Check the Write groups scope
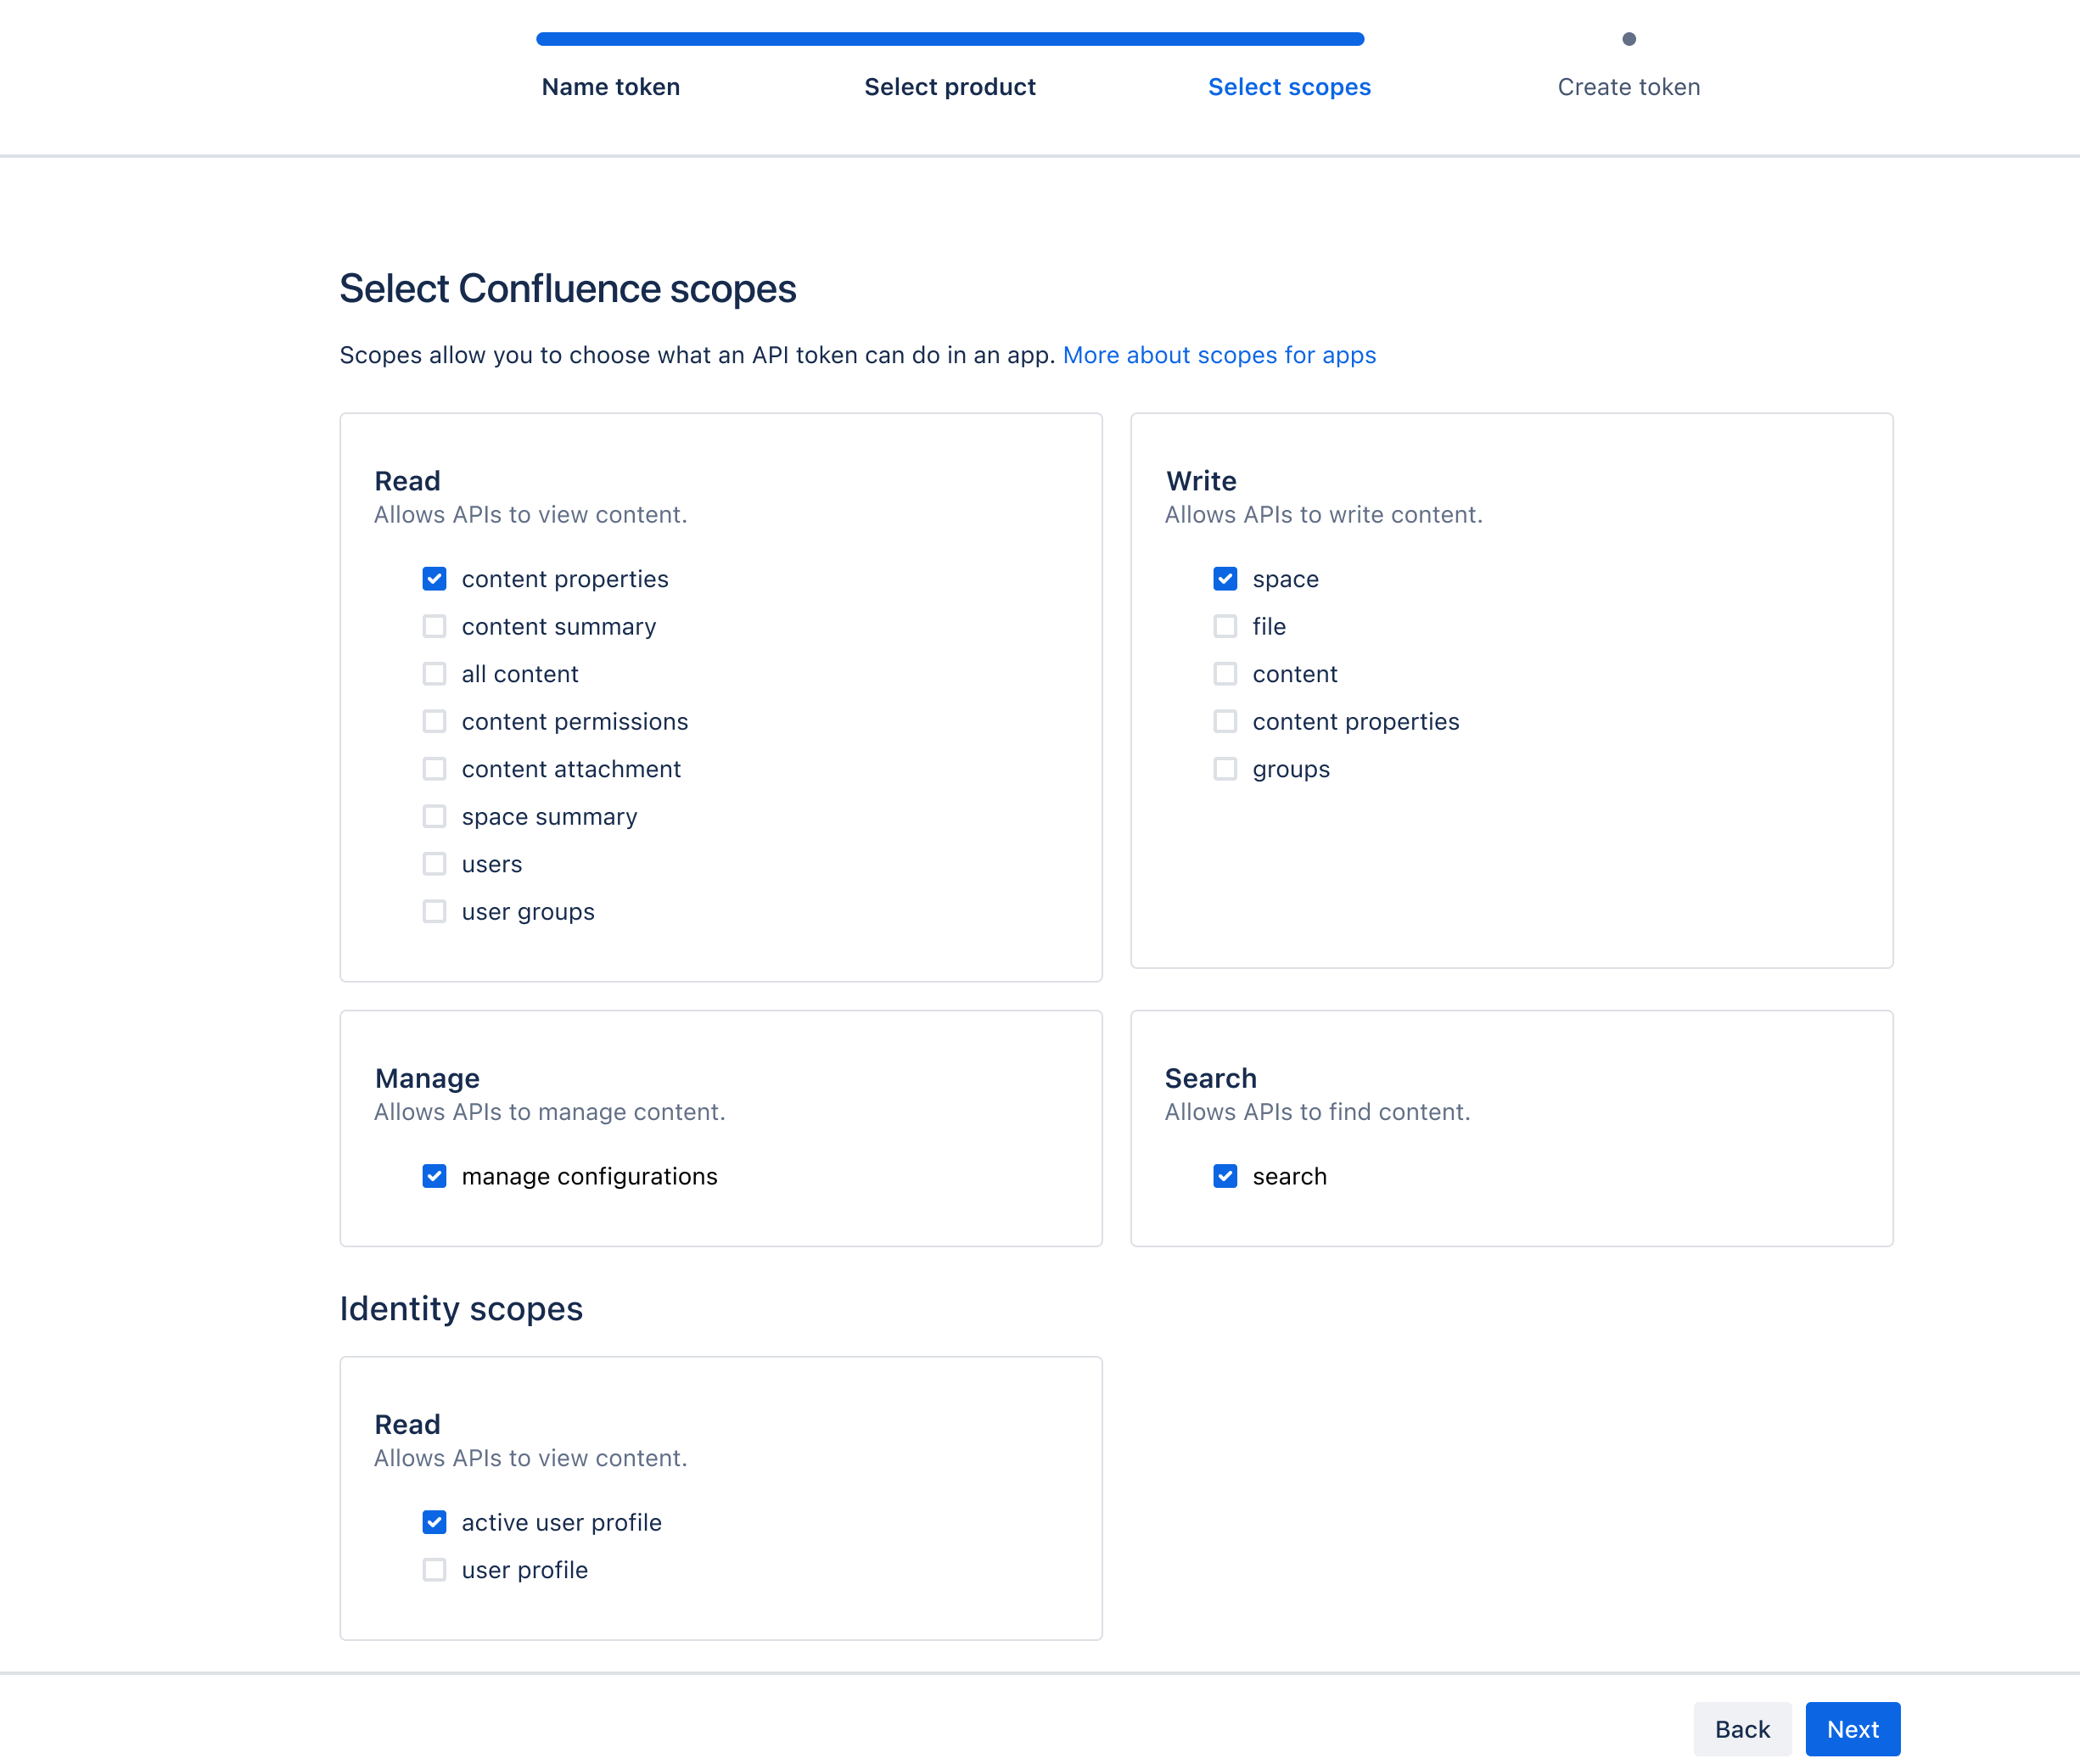Viewport: 2080px width, 1764px height. pos(1225,769)
